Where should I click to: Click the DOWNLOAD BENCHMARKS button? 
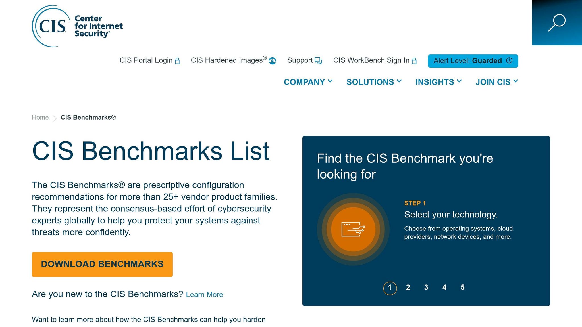coord(102,264)
